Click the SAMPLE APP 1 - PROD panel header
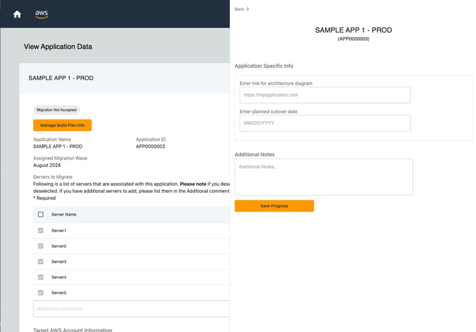Viewport: 476px width, 332px height. 61,78
